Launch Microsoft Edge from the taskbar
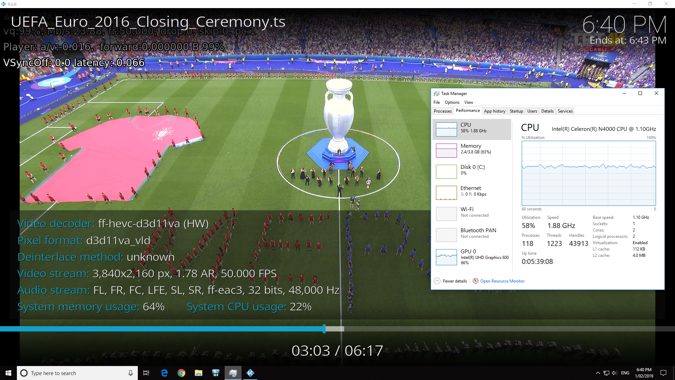The image size is (675, 380). click(x=164, y=373)
